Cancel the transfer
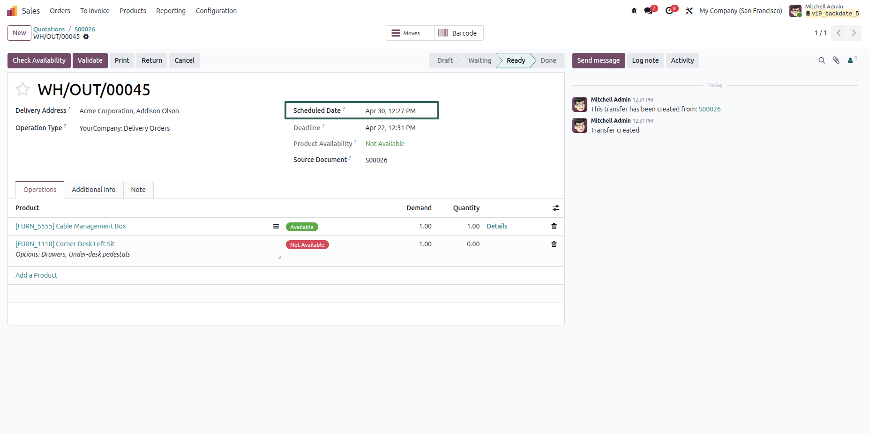The image size is (869, 434). pos(184,60)
